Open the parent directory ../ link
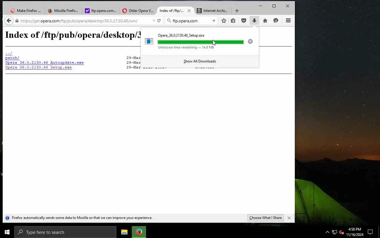Viewport: 380px width, 238px height. pos(9,53)
